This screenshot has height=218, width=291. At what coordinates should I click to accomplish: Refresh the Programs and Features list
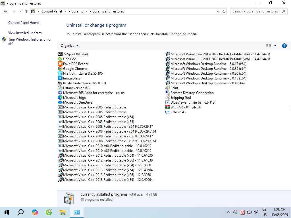click(224, 11)
